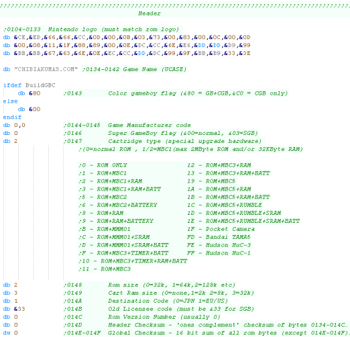Screen dimensions: 350x337
Task: Click the '8 - ROM+RAM' entry
Action: [101, 213]
